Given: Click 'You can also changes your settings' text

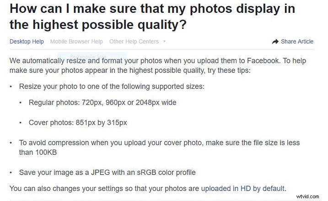Looking at the screenshot, I should coord(67,189).
